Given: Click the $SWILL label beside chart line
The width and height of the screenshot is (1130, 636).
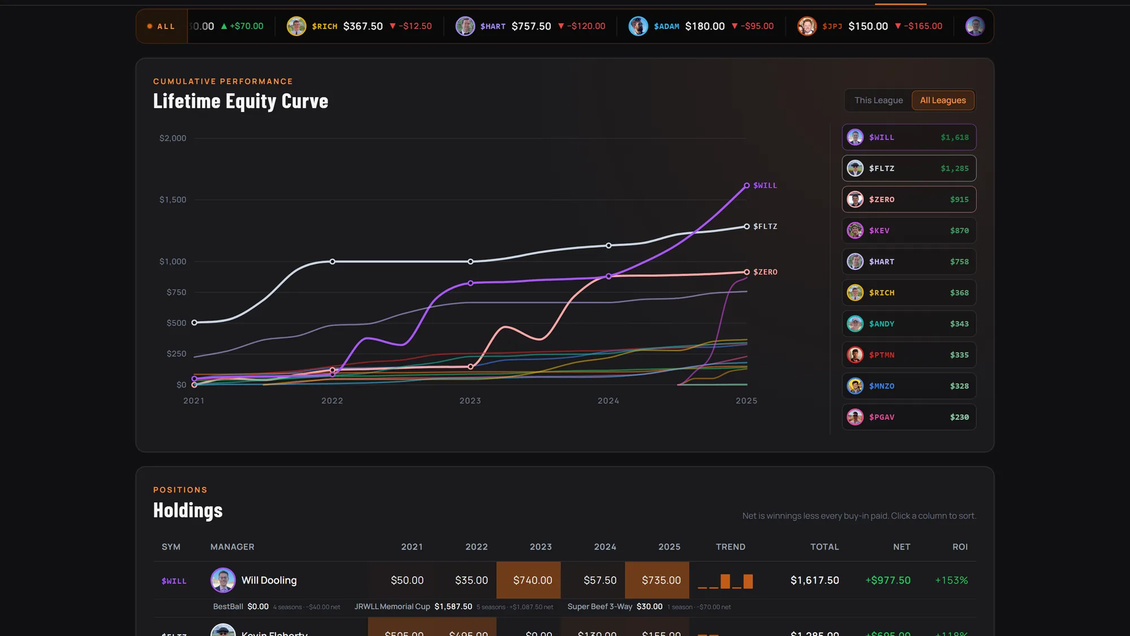Looking at the screenshot, I should click(765, 185).
